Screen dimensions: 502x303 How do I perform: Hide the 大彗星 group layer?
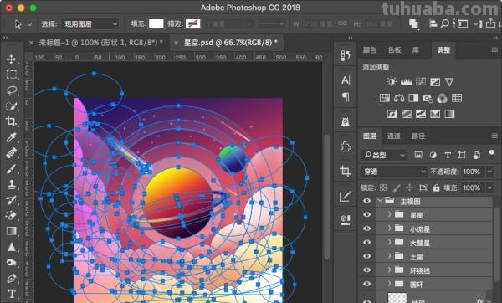(367, 243)
